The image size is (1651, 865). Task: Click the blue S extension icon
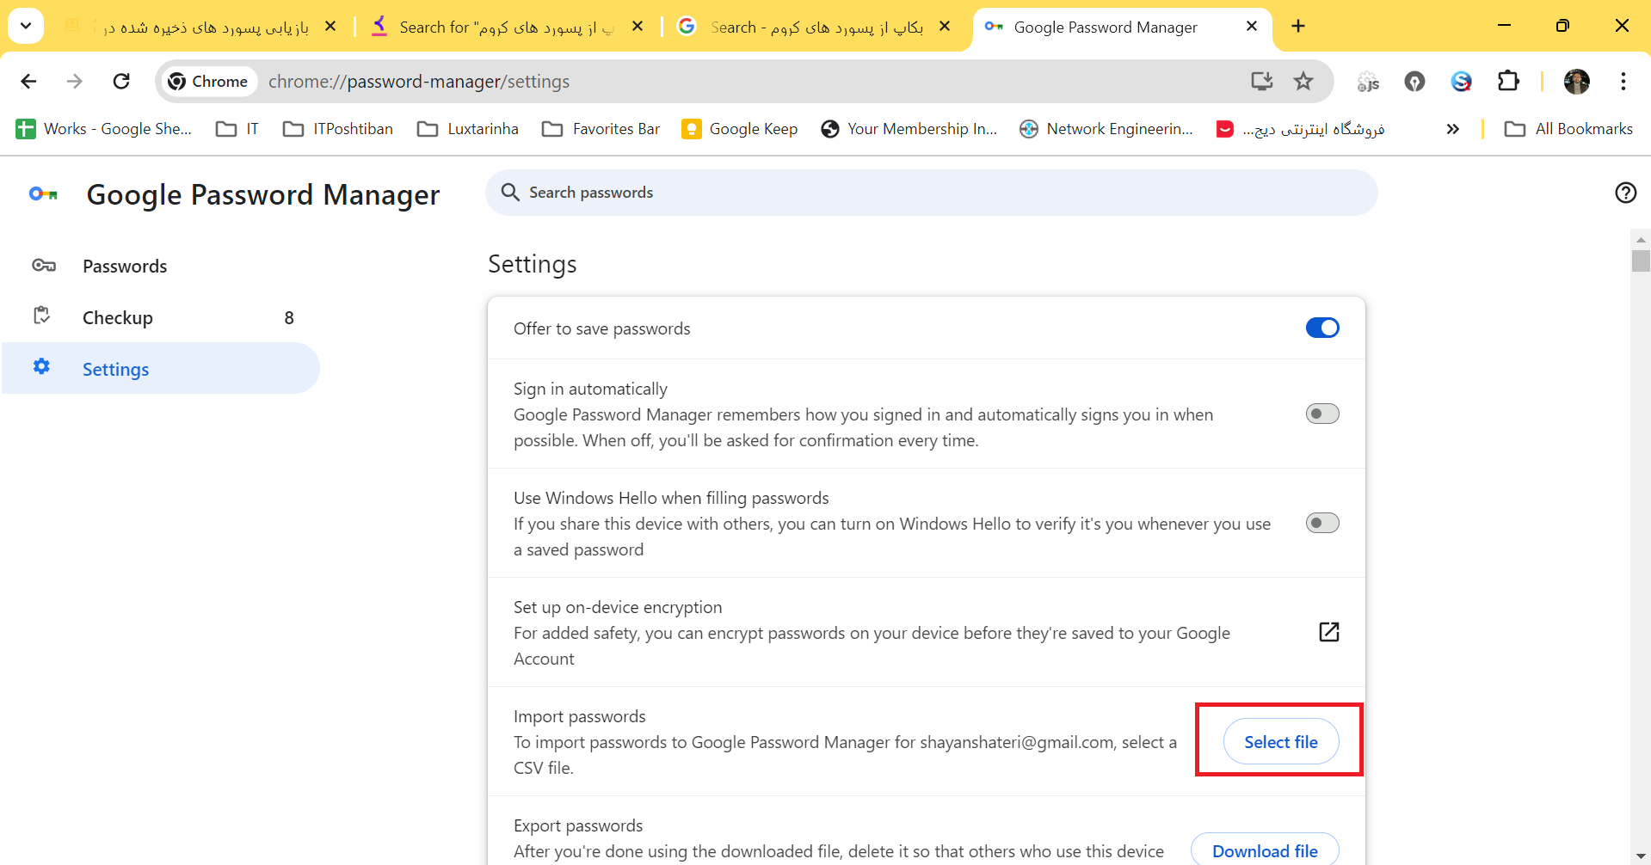click(x=1461, y=81)
